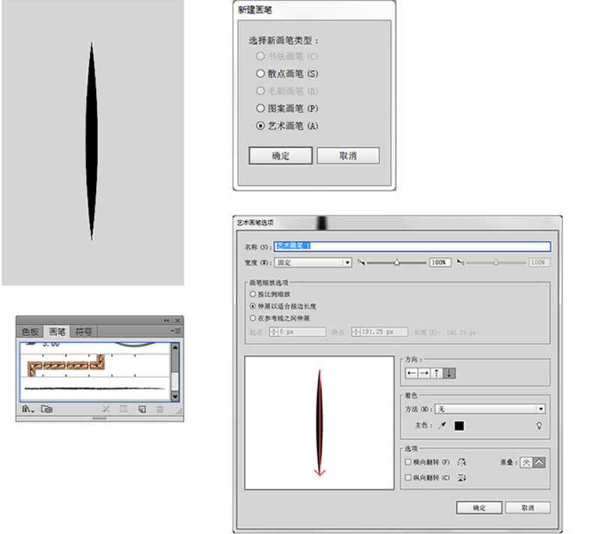This screenshot has width=612, height=534.
Task: Click the lightbulb tips icon
Action: coord(538,425)
